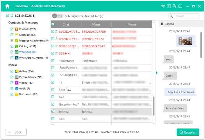Click the Chat column header

66,25
